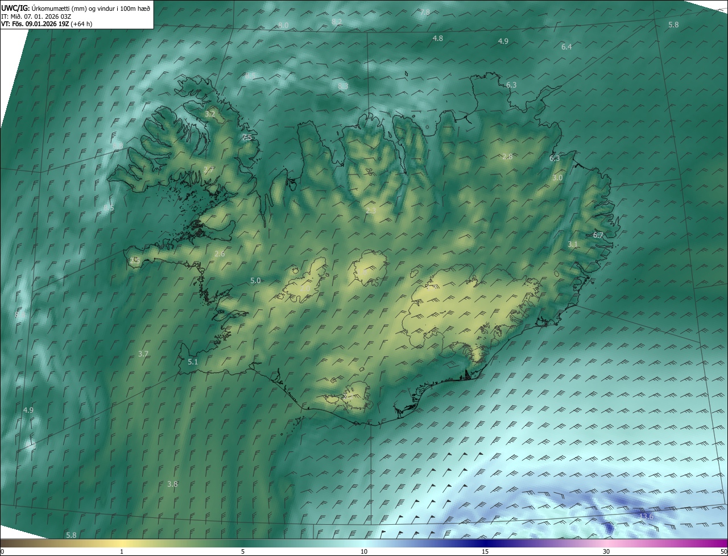Click the 6.4 value label
This screenshot has width=728, height=556.
[x=566, y=47]
